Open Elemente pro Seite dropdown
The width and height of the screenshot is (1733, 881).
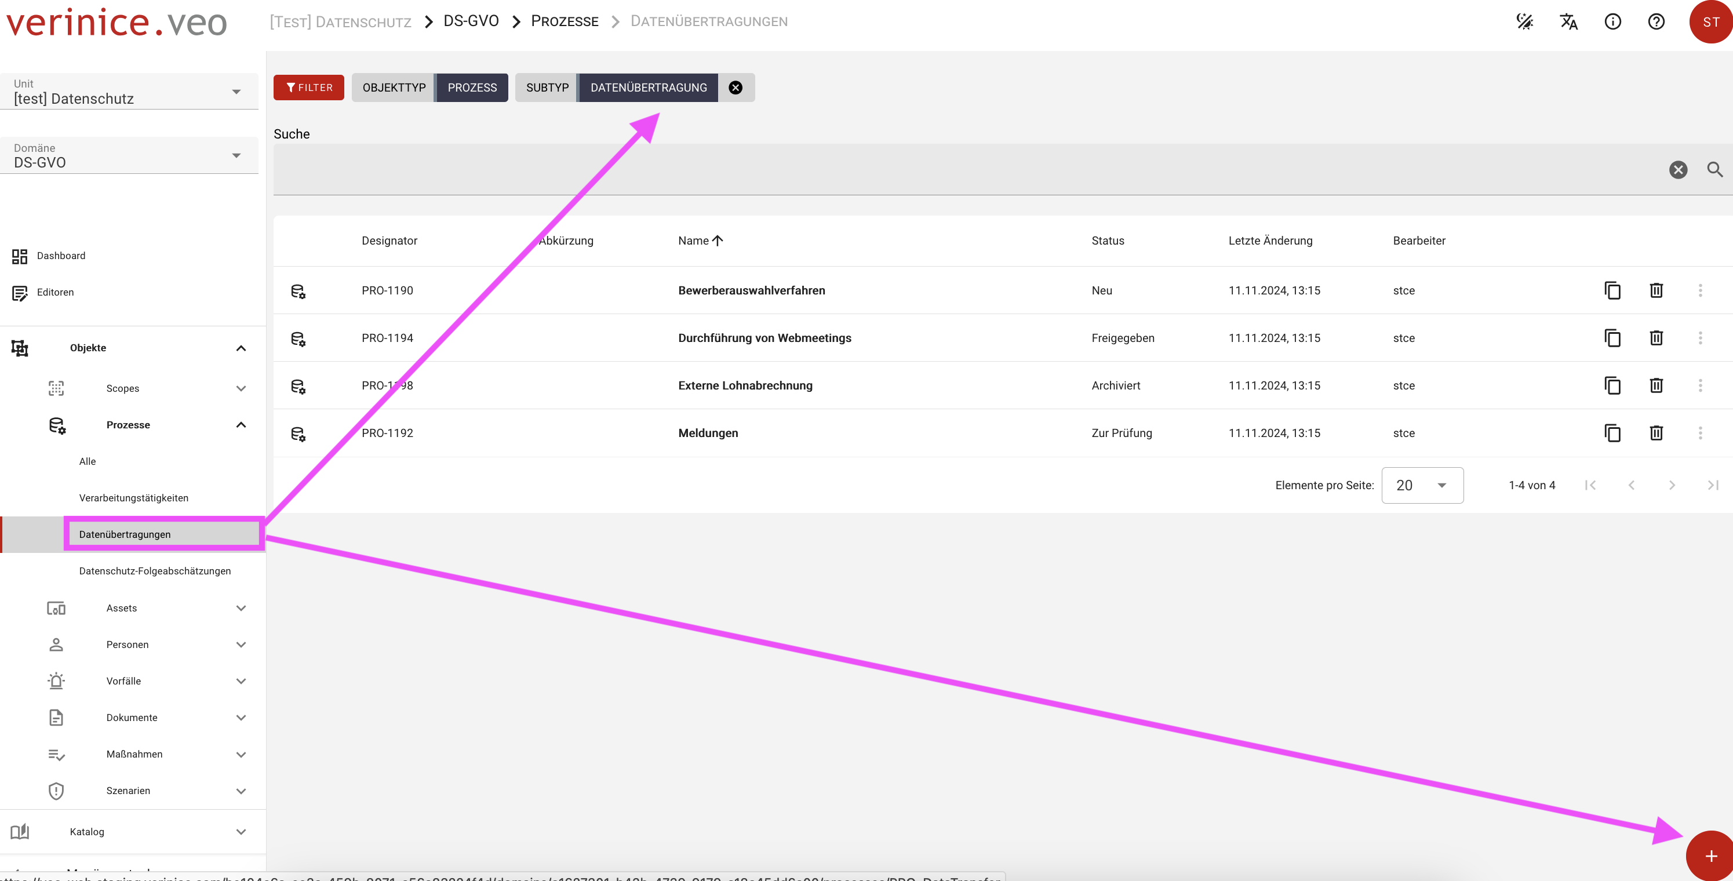tap(1422, 486)
